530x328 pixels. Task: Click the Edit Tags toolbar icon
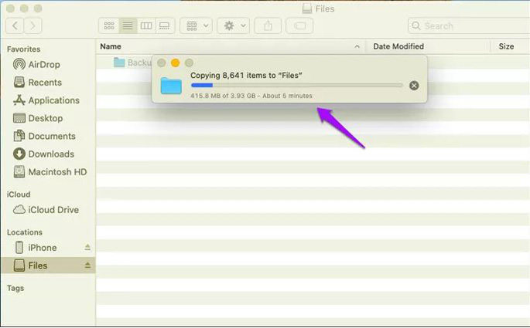pyautogui.click(x=299, y=25)
